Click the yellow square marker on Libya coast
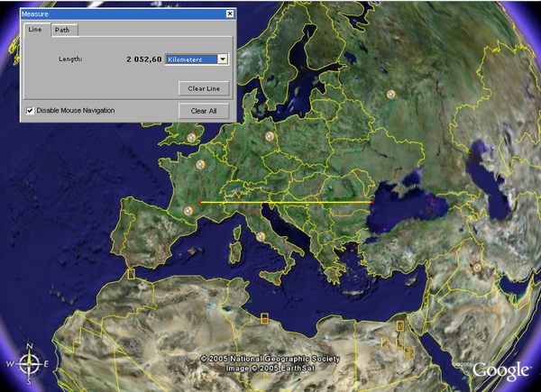 pyautogui.click(x=264, y=318)
